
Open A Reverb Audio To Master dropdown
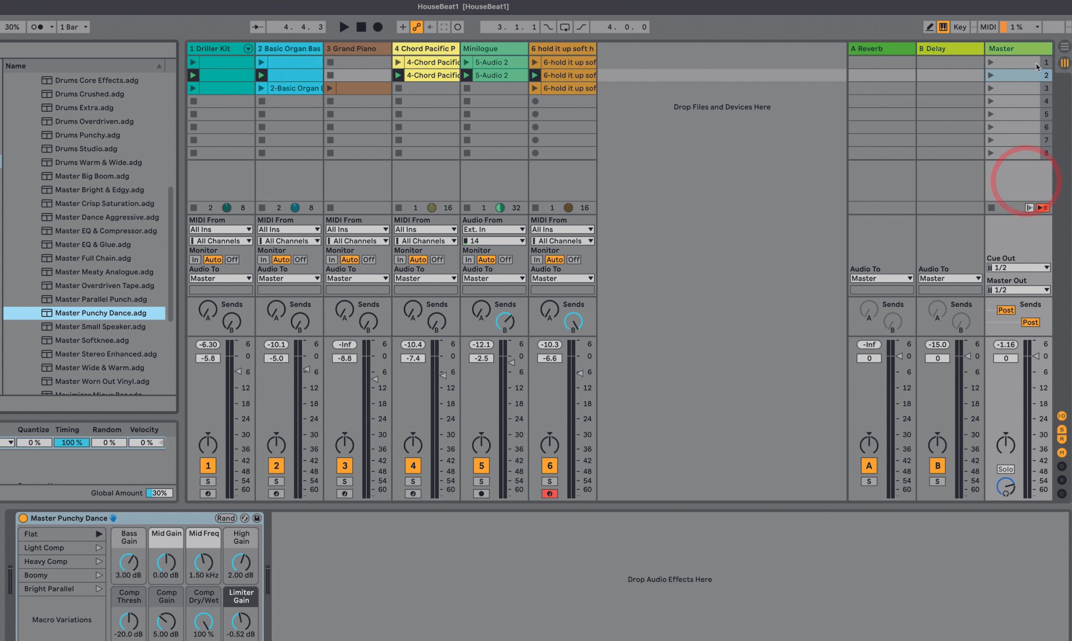click(x=881, y=279)
